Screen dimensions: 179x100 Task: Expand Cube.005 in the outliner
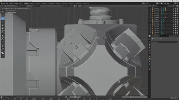(x=151, y=30)
